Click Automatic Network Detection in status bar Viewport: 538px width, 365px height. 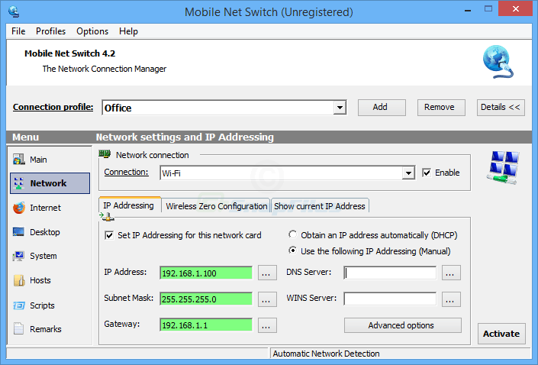(x=326, y=354)
